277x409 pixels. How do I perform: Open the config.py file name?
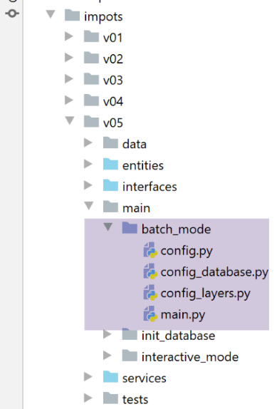(x=187, y=252)
